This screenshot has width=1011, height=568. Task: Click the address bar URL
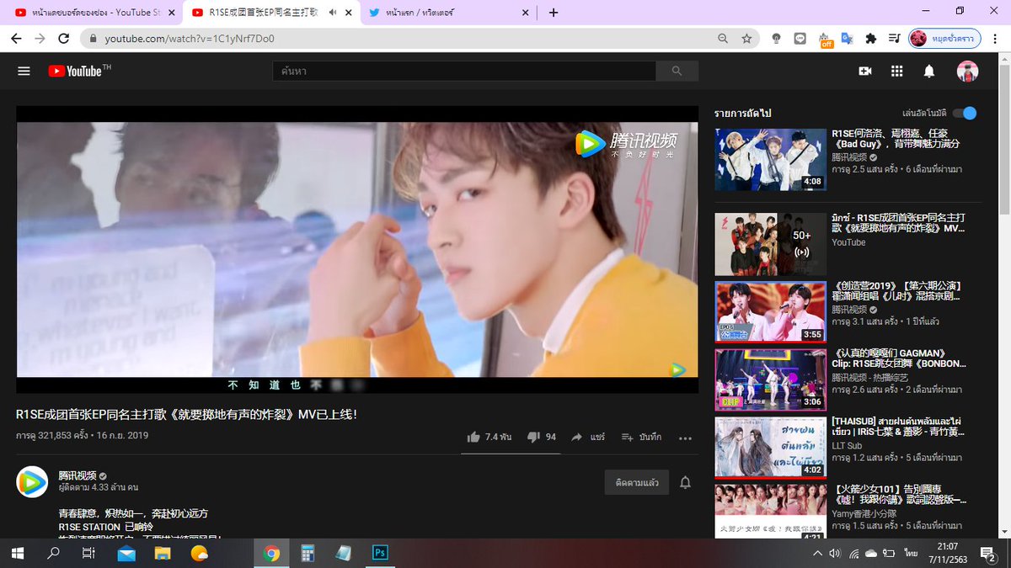190,39
